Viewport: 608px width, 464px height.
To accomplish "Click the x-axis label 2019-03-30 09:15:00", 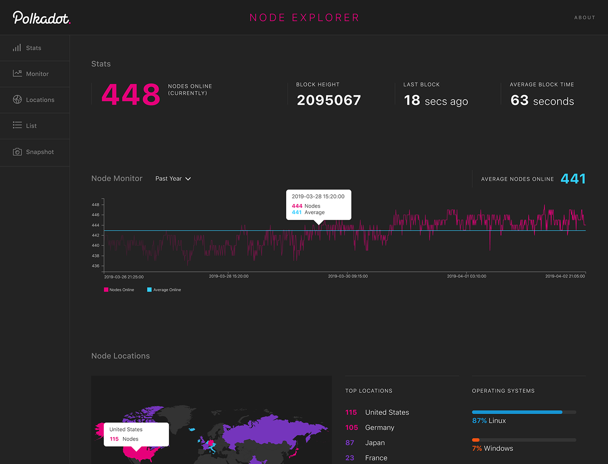I will tap(348, 276).
